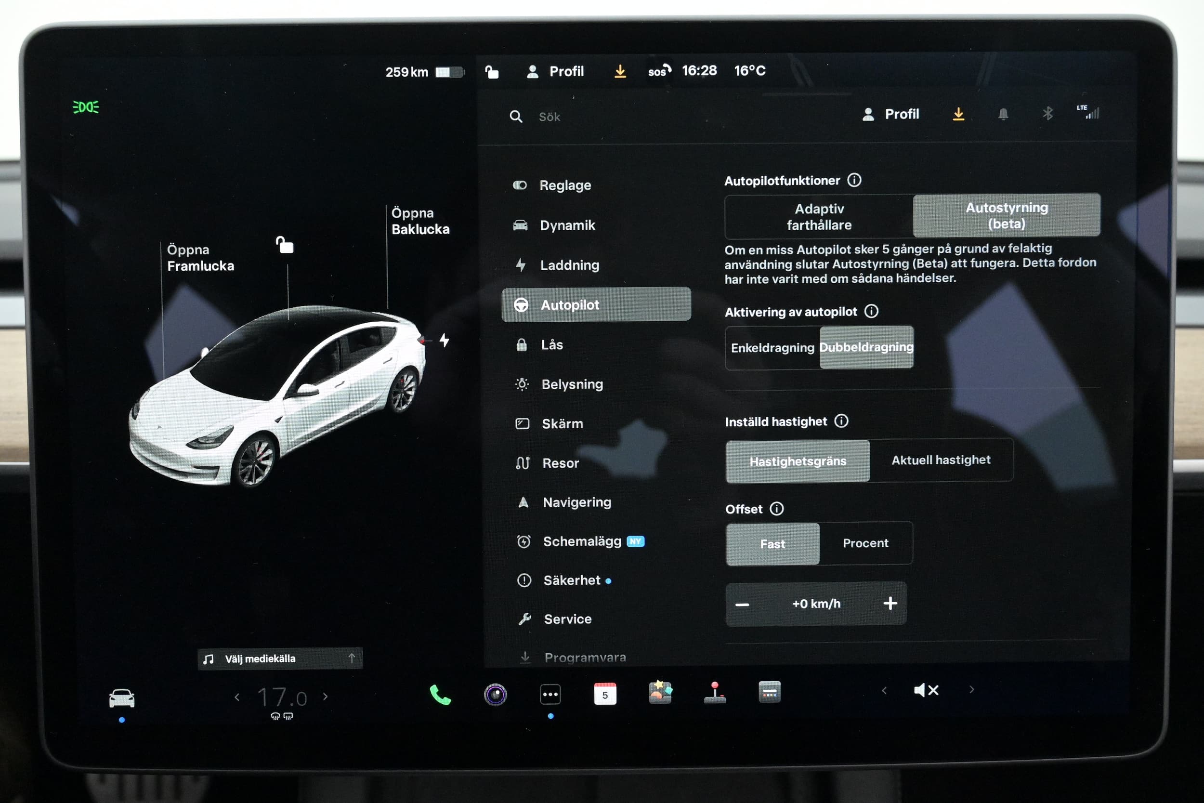
Task: Unmute audio via muted speaker icon
Action: pyautogui.click(x=927, y=690)
